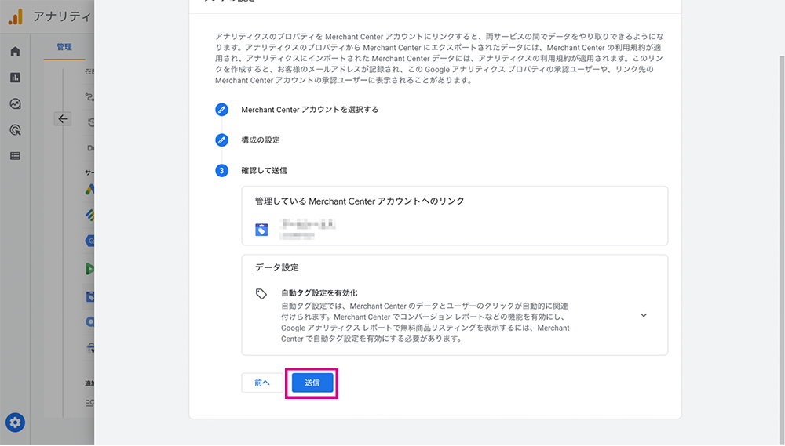Click step 3 確認して送信 number badge
The height and width of the screenshot is (446, 785).
click(222, 171)
